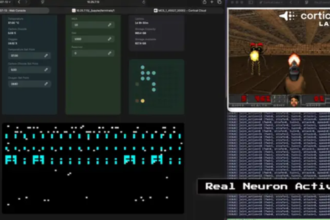Image resolution: width=330 pixels, height=220 pixels.
Task: Edit the Oxygen Set Point value
Action: pos(46,84)
